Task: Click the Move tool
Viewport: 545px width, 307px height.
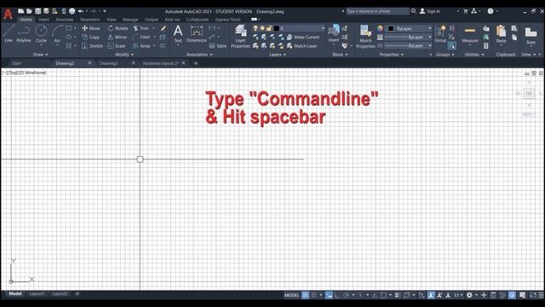Action: (x=91, y=28)
